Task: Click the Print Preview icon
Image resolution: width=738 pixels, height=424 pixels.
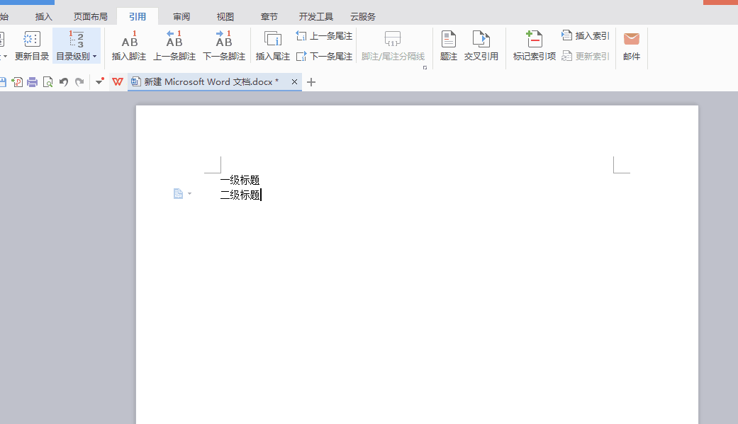Action: click(47, 82)
